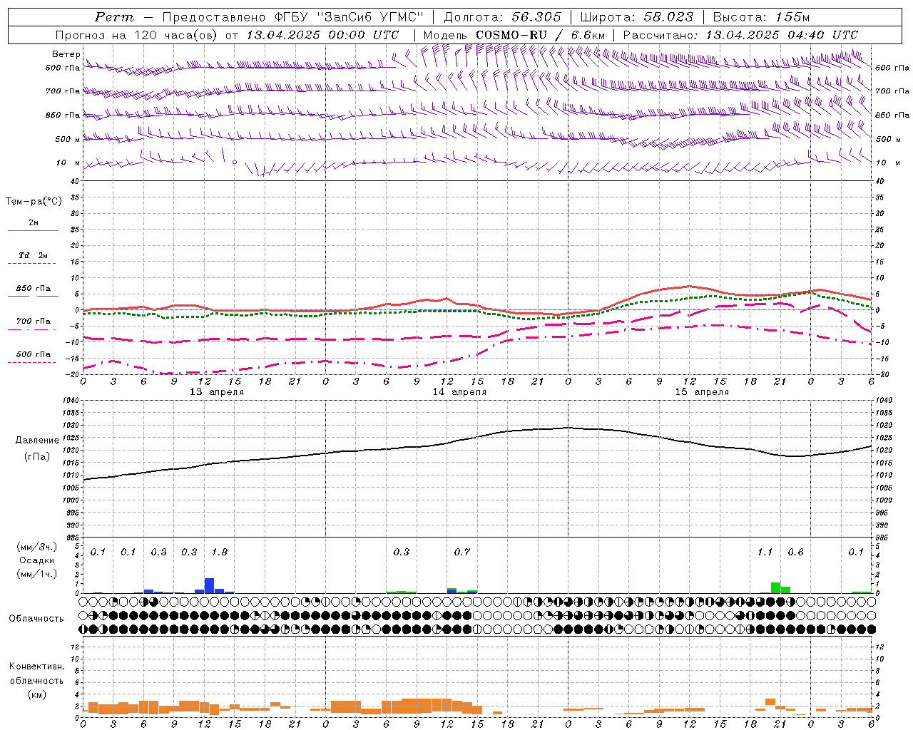Viewport: 913px width, 730px height.
Task: Select the "Широта: 58.023" latitude text
Action: point(636,17)
